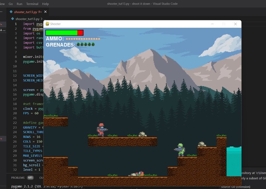Minimize the Shooter game window

[212, 24]
